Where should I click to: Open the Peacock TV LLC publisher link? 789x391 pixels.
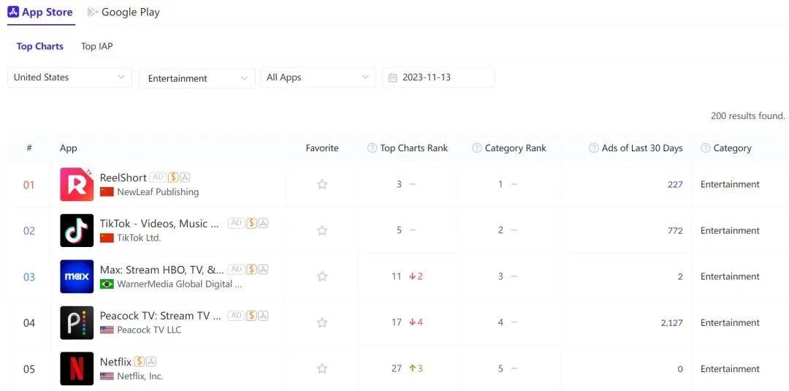click(x=149, y=330)
